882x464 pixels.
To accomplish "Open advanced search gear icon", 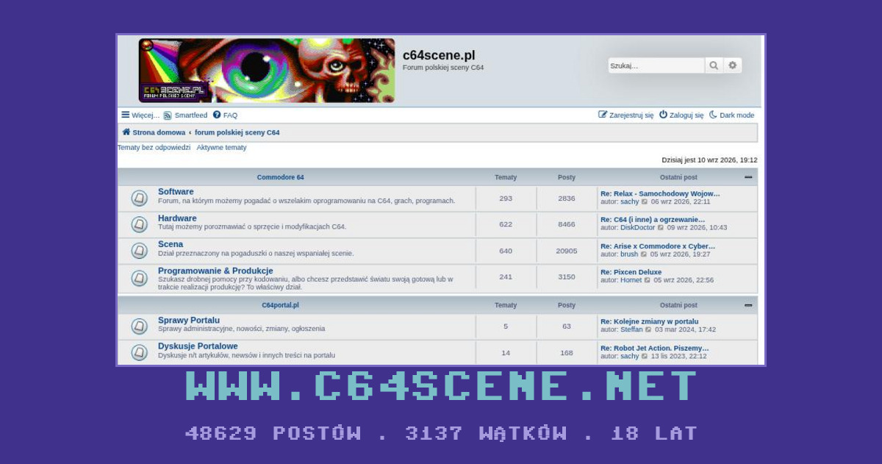I will [732, 65].
